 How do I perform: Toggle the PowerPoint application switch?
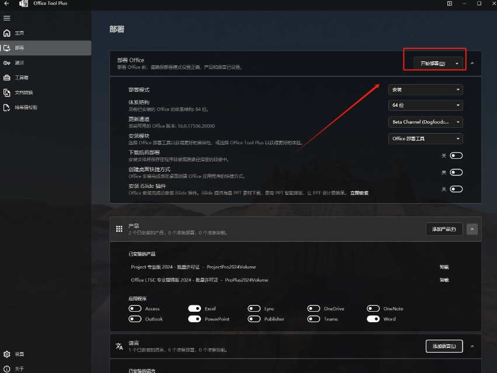point(194,319)
